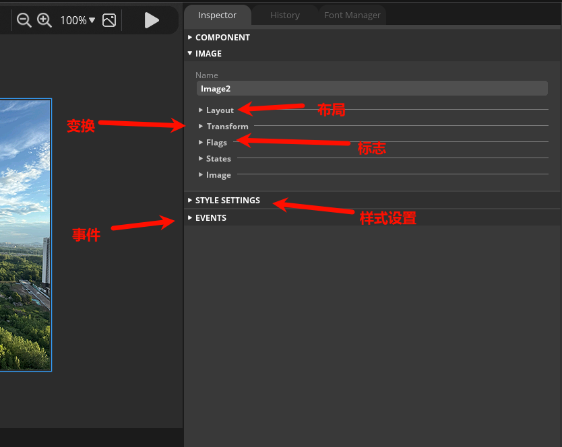
Task: Open the Font Manager tab
Action: pos(352,15)
